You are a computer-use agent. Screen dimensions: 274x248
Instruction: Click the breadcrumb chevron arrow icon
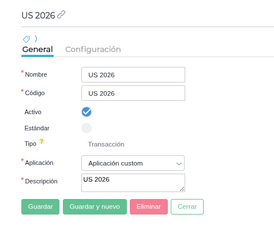tap(36, 39)
